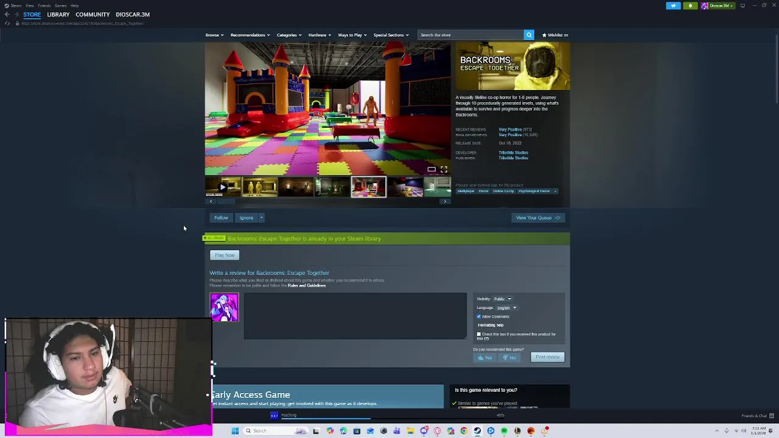This screenshot has height=438, width=779.
Task: Click the Post review button
Action: 548,357
